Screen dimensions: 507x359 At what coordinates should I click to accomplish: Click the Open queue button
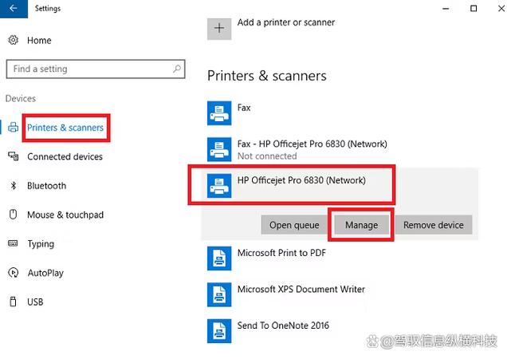pyautogui.click(x=294, y=225)
